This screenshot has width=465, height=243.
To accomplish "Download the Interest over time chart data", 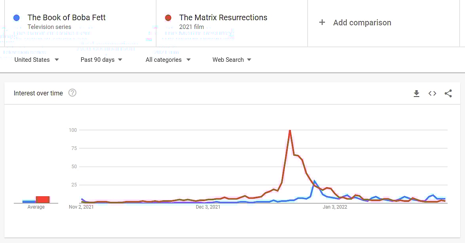I will [416, 93].
